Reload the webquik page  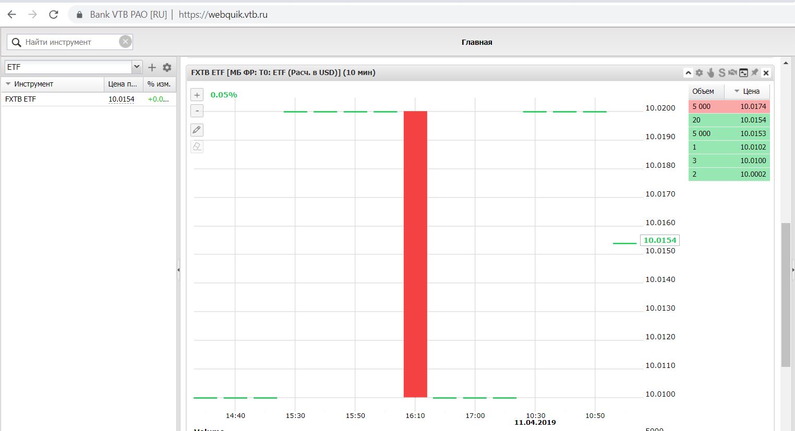[x=53, y=15]
